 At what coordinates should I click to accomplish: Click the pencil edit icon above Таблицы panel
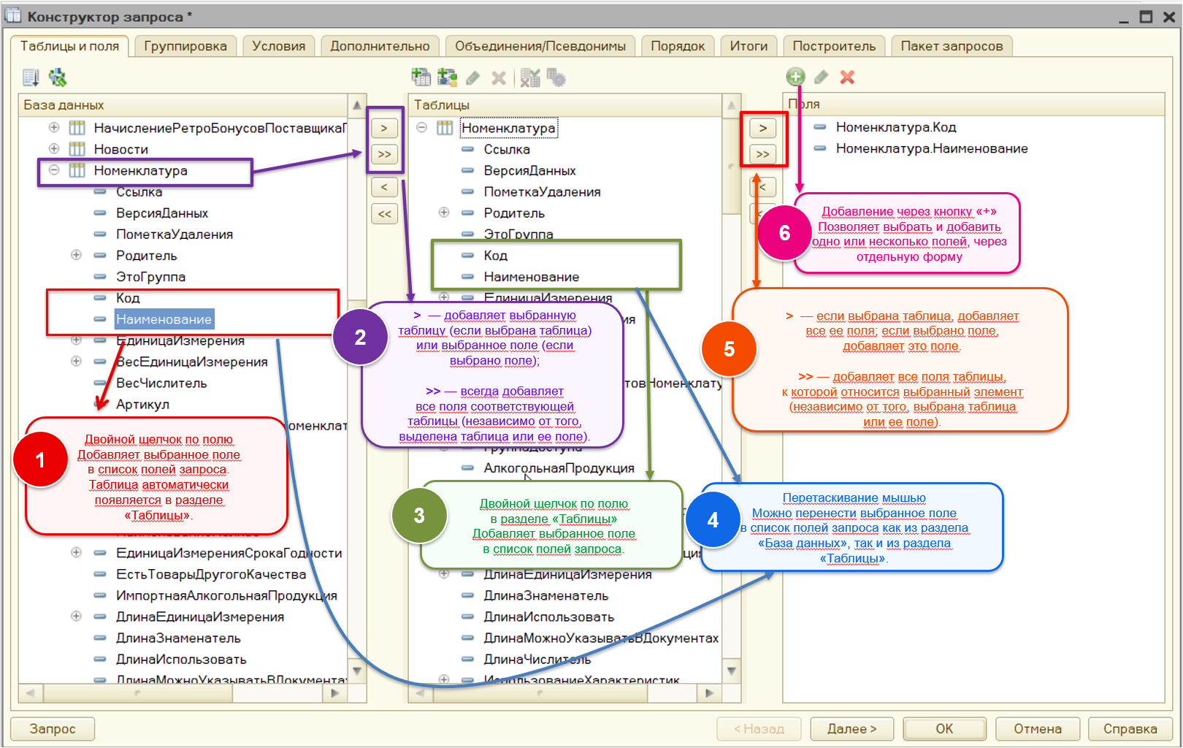coord(473,77)
